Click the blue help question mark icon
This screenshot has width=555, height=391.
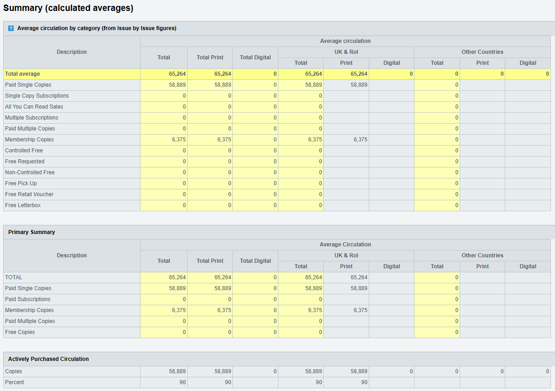pos(11,28)
